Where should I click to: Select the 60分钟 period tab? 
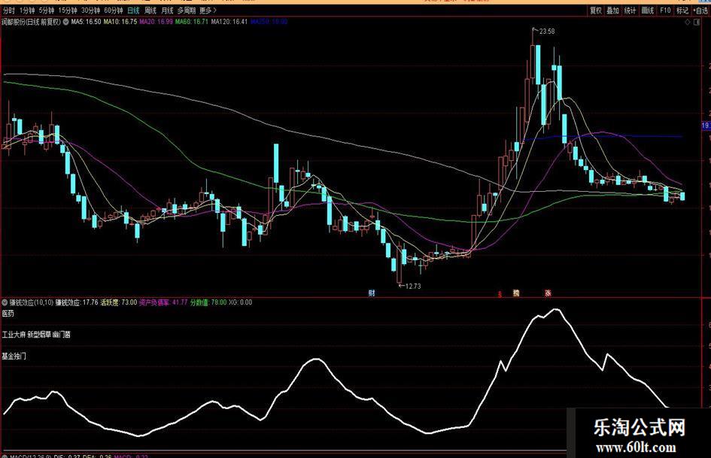114,10
